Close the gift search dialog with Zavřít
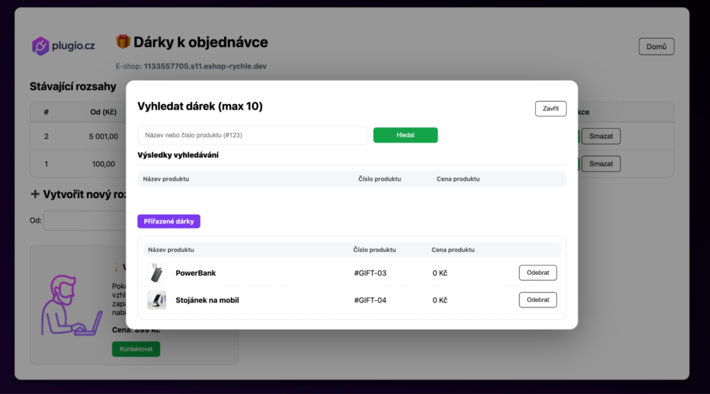The width and height of the screenshot is (710, 394). point(551,109)
